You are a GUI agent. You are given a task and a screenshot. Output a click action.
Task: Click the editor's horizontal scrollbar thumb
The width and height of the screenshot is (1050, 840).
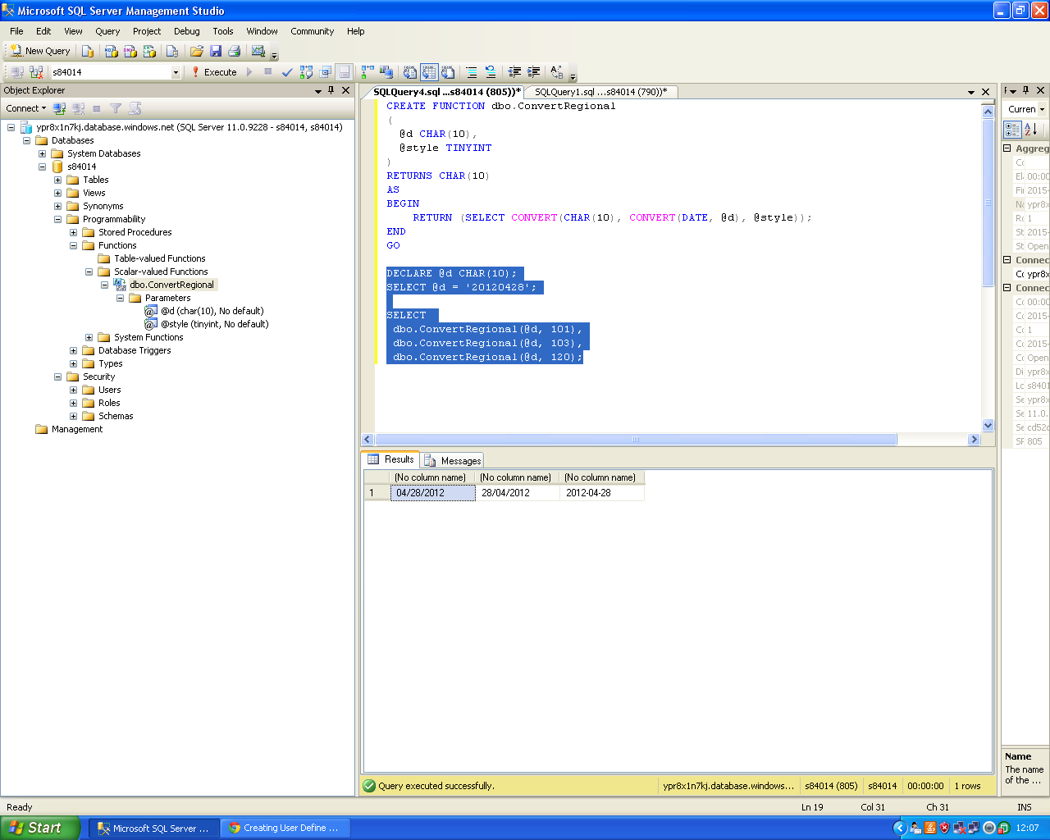[635, 440]
